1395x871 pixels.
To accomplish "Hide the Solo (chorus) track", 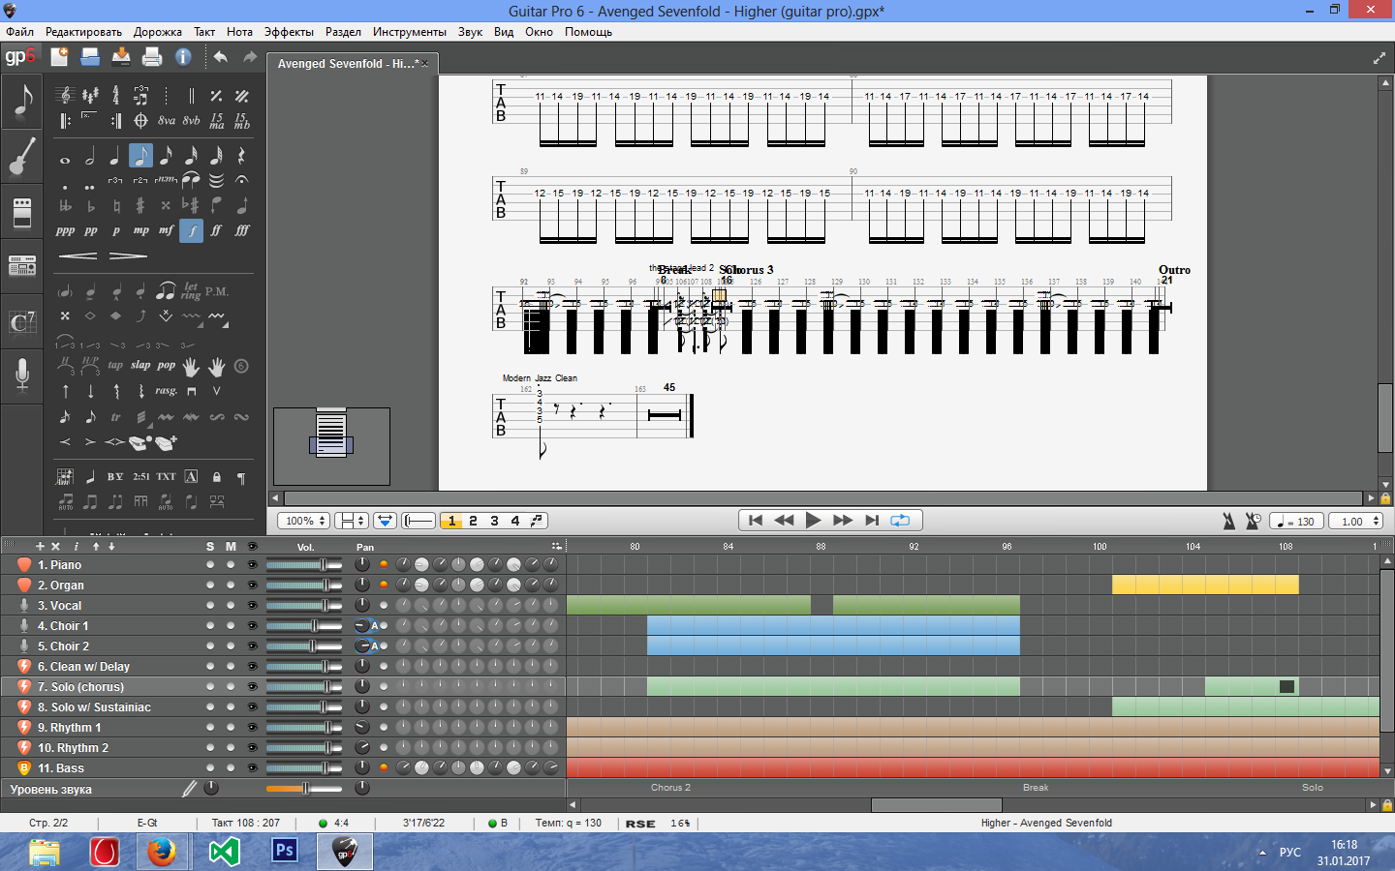I will click(x=252, y=686).
